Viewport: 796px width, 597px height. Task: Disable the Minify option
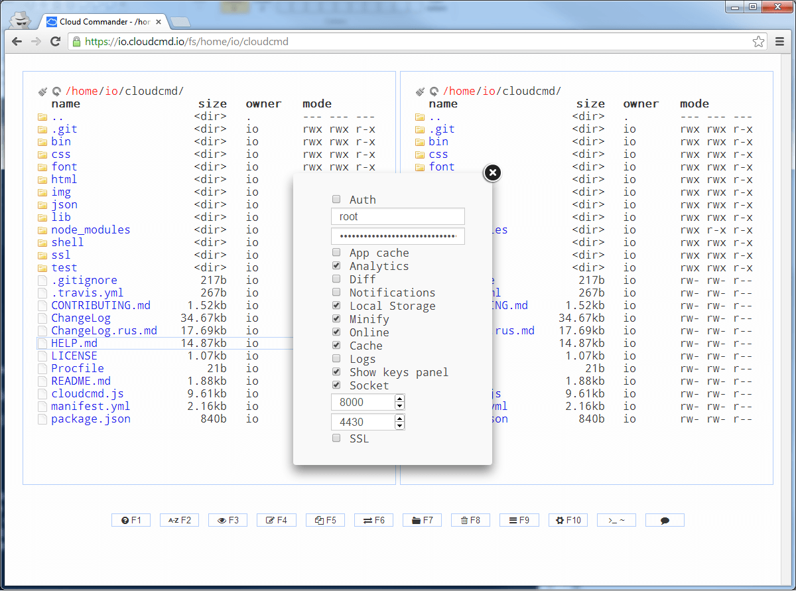tap(336, 318)
